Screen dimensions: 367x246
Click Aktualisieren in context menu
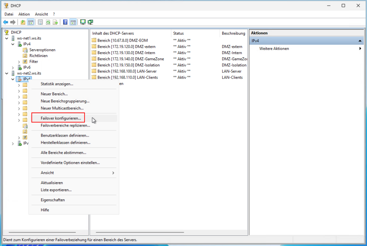(x=74, y=183)
